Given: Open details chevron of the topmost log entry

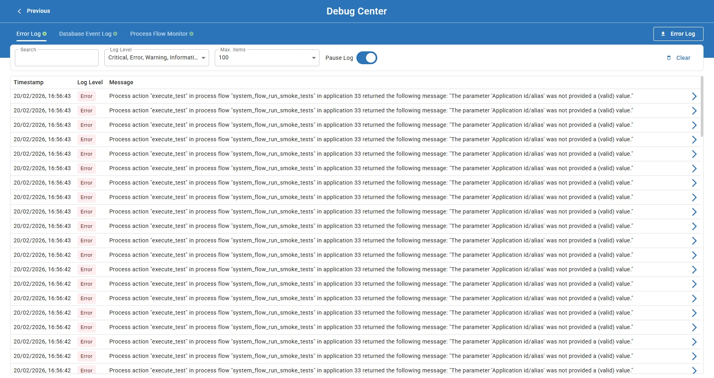Looking at the screenshot, I should (x=694, y=96).
